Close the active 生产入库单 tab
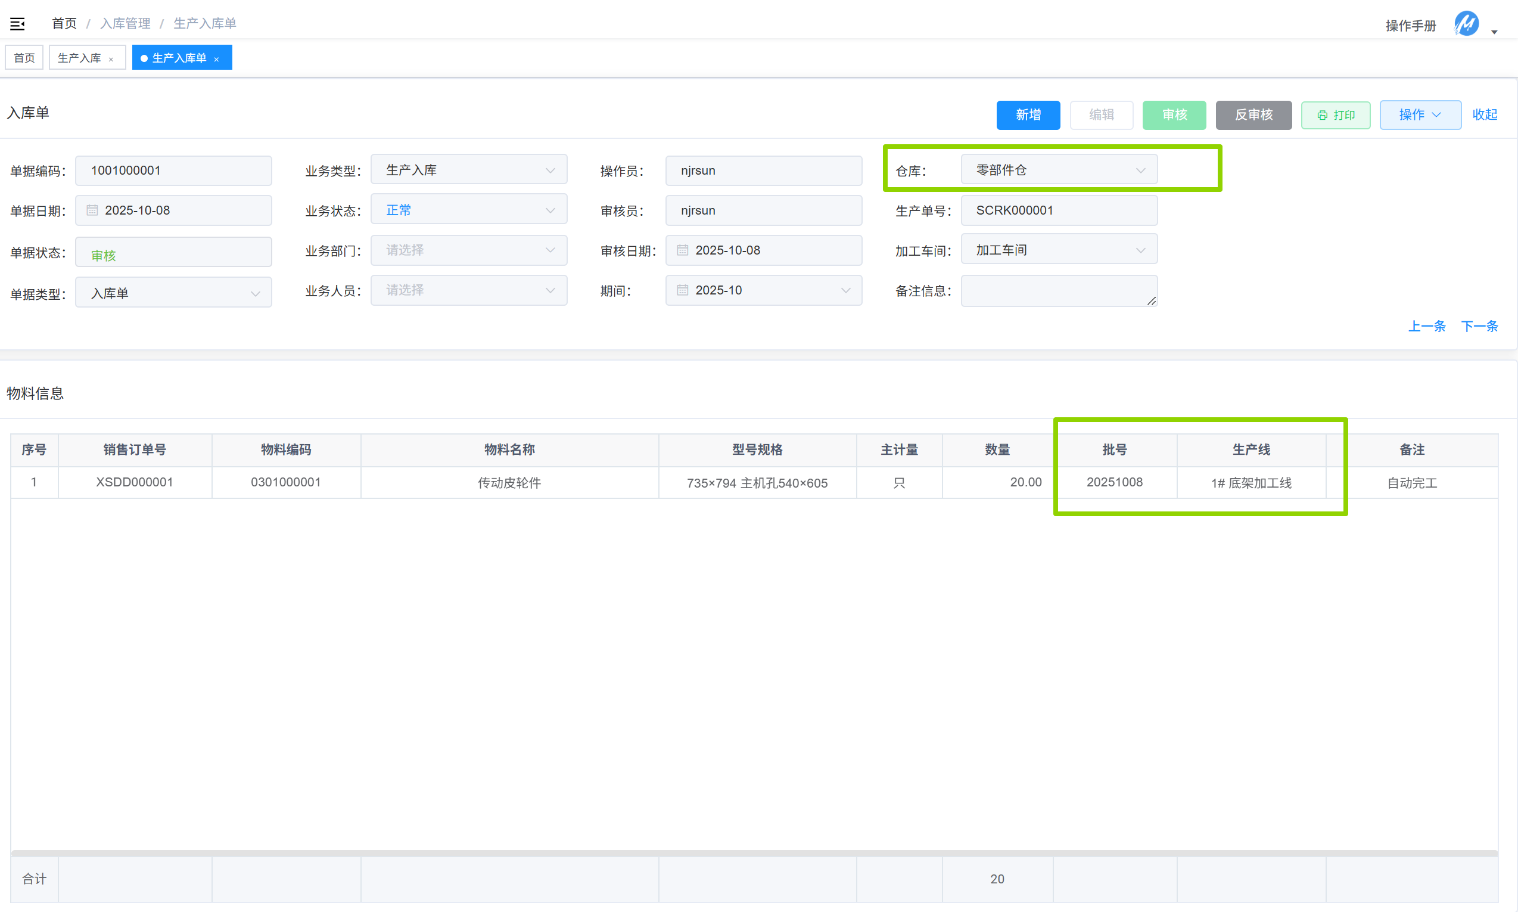Image resolution: width=1518 pixels, height=912 pixels. point(217,59)
